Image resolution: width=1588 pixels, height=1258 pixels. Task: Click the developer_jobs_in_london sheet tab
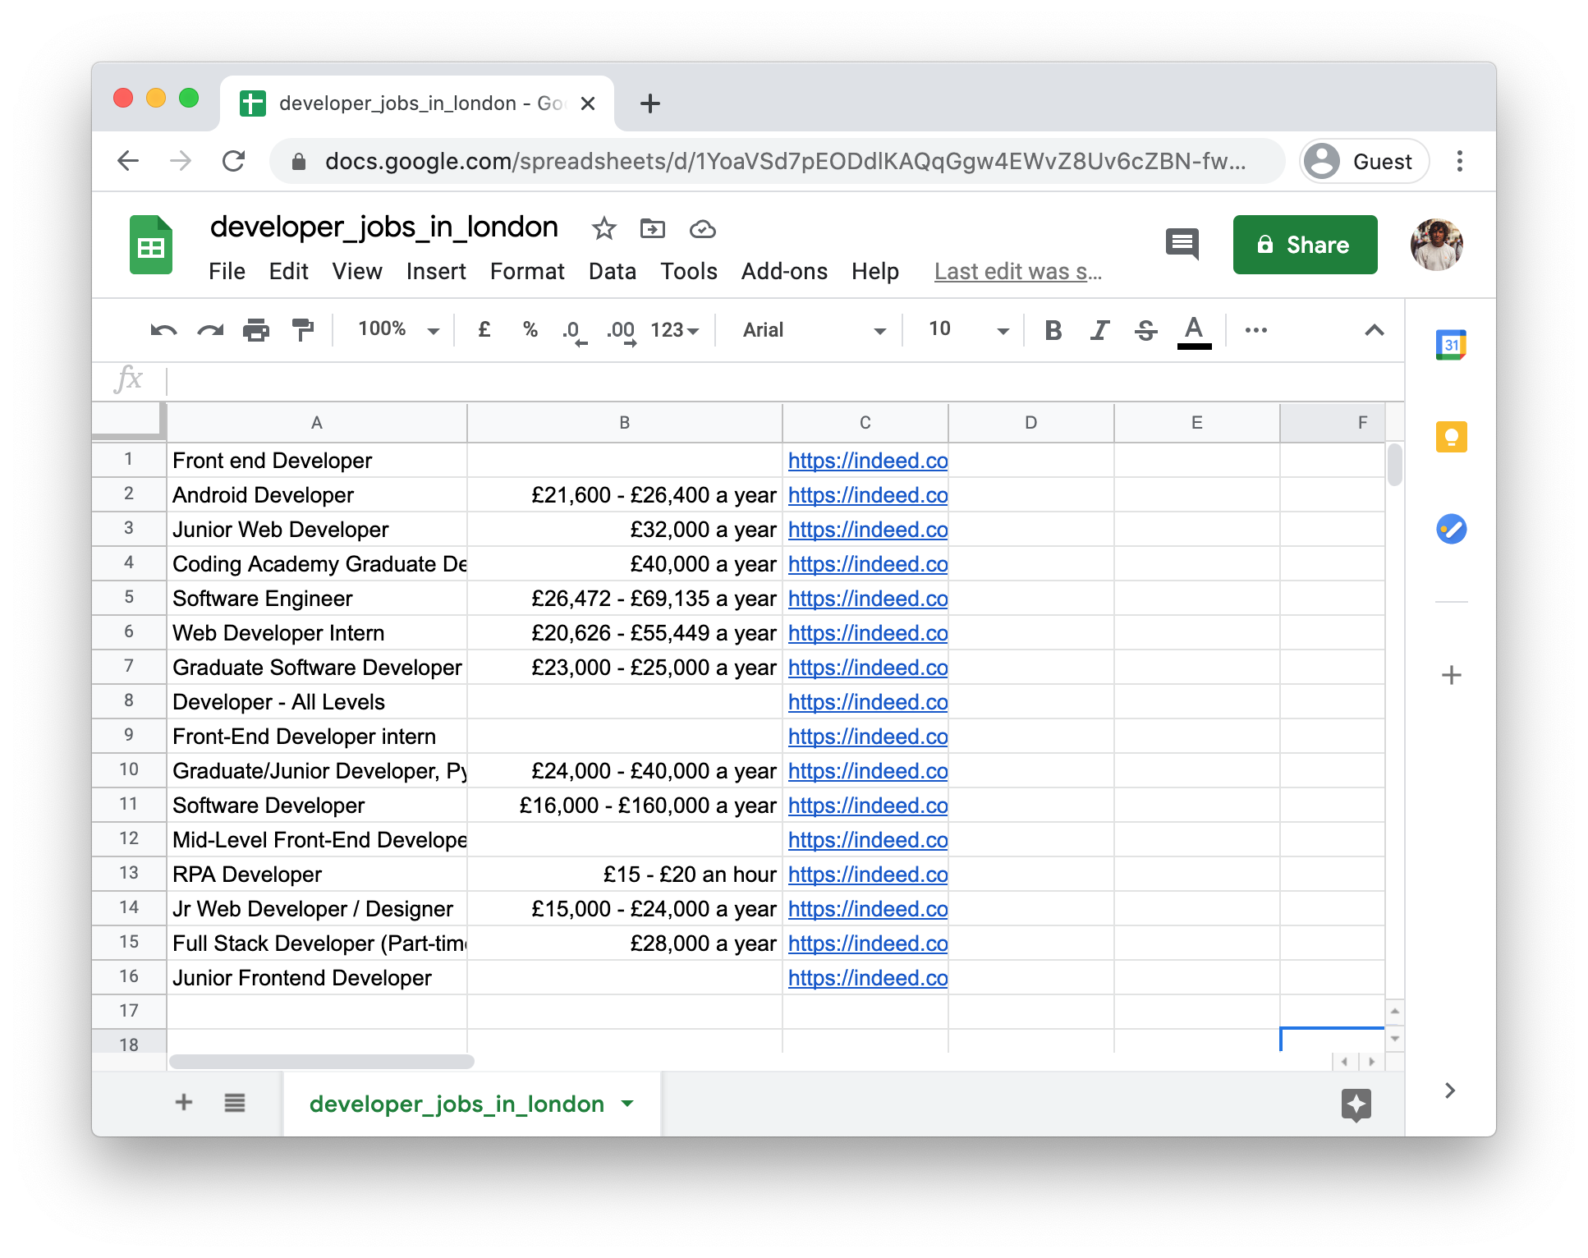pos(457,1102)
